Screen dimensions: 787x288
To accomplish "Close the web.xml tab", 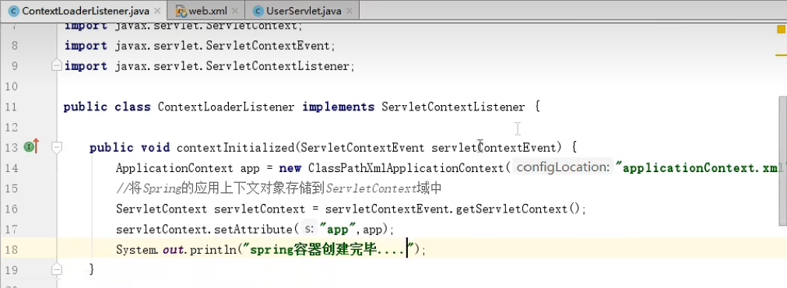I will click(x=235, y=11).
